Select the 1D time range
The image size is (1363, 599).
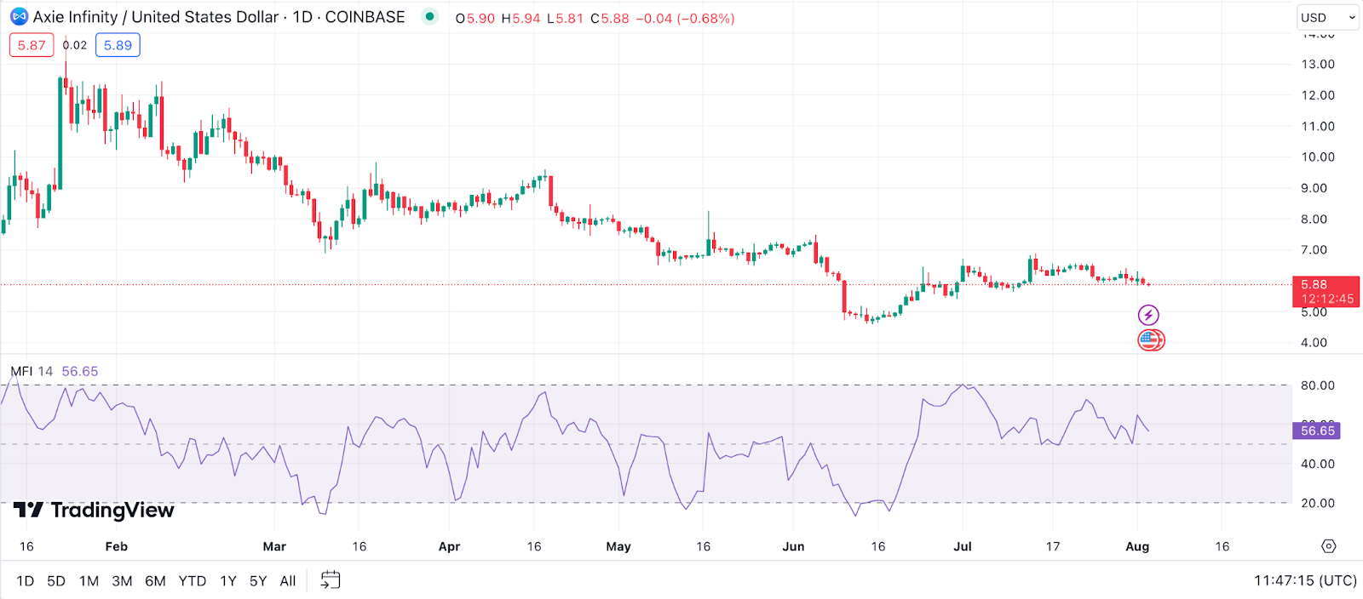pyautogui.click(x=26, y=581)
